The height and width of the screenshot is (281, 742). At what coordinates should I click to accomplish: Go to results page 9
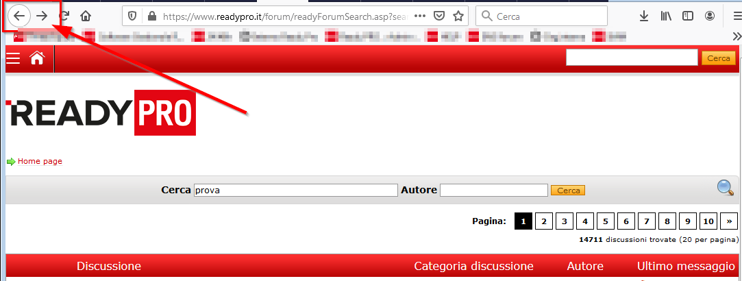coord(688,221)
